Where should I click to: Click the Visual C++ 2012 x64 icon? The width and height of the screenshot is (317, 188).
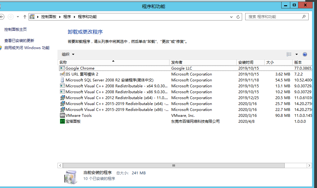(62, 98)
